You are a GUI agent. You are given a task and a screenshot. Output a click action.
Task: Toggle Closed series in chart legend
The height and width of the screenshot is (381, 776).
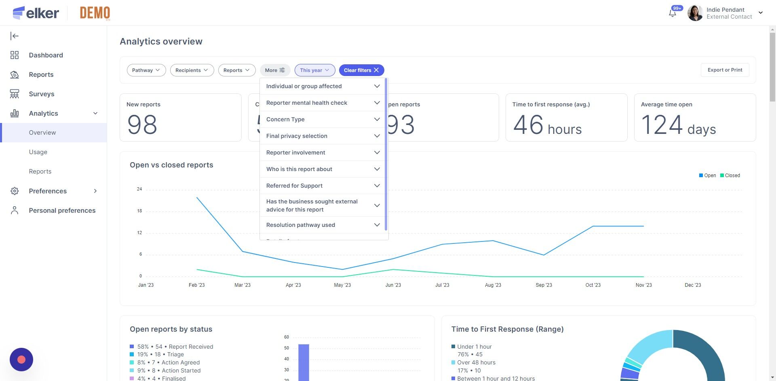[730, 176]
